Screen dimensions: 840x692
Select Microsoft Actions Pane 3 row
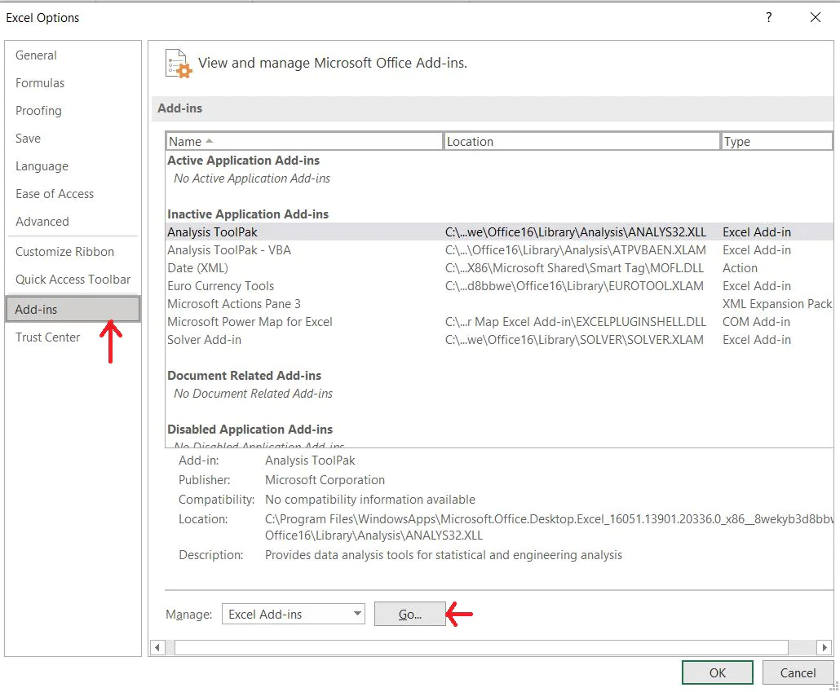pyautogui.click(x=499, y=304)
